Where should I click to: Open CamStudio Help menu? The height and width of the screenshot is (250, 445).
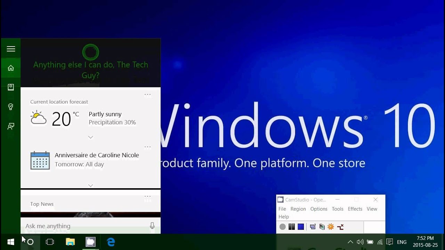click(284, 217)
